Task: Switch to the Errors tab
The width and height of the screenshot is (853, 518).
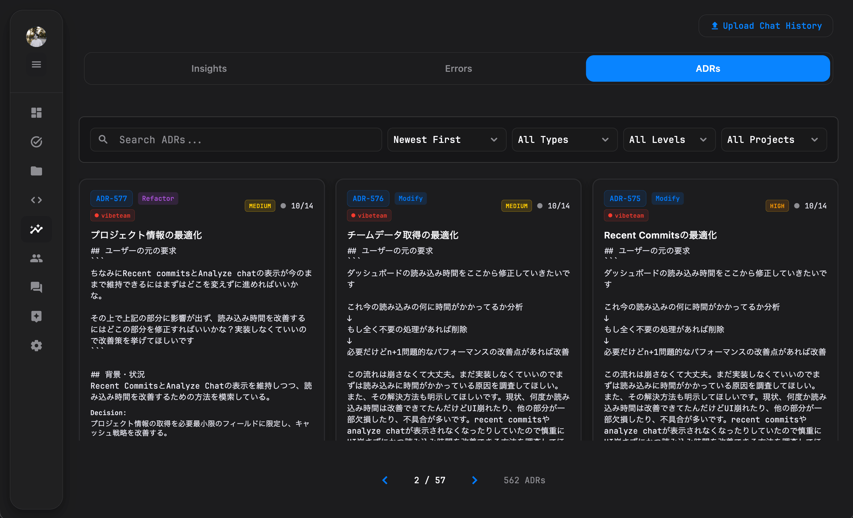Action: [458, 68]
